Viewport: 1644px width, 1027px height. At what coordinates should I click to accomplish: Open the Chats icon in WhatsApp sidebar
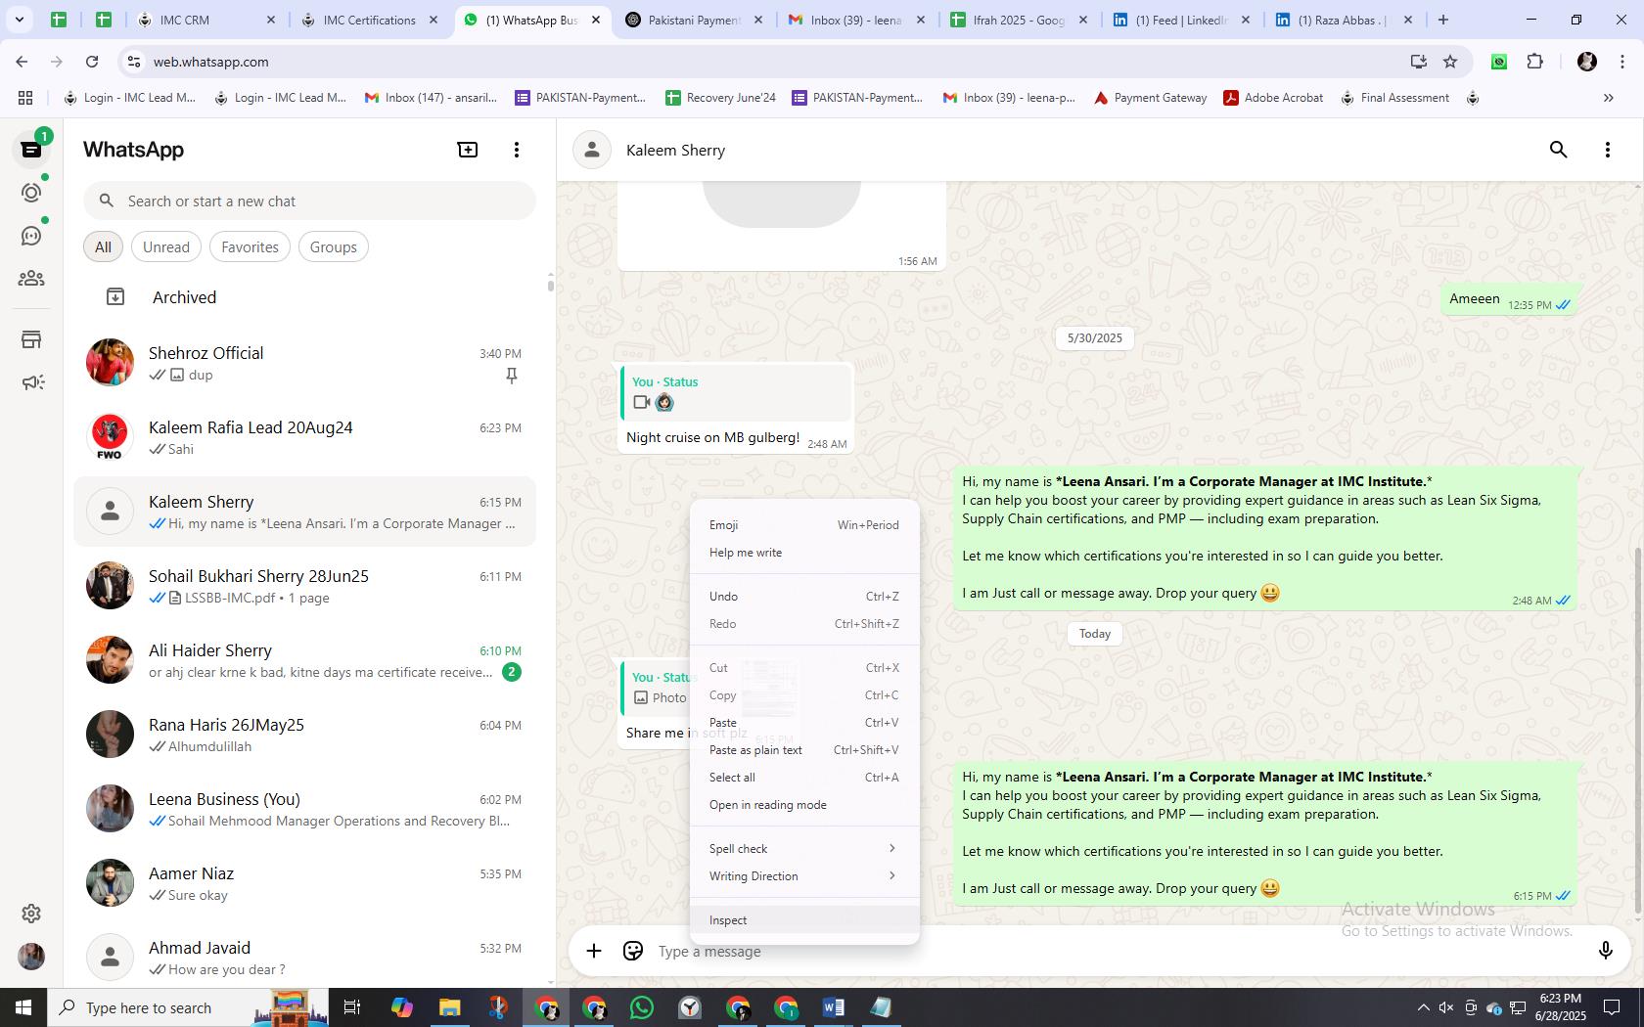[x=31, y=150]
